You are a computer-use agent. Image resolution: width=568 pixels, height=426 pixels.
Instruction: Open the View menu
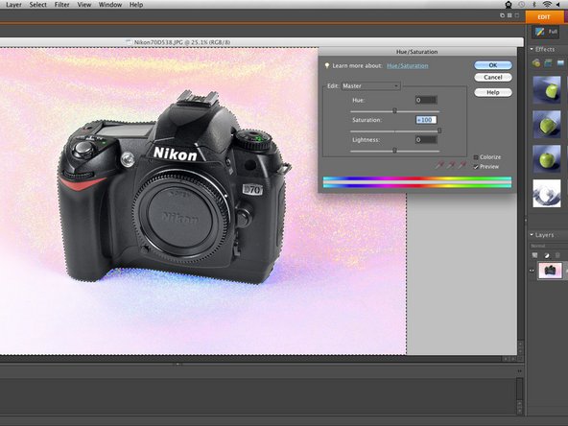point(84,5)
